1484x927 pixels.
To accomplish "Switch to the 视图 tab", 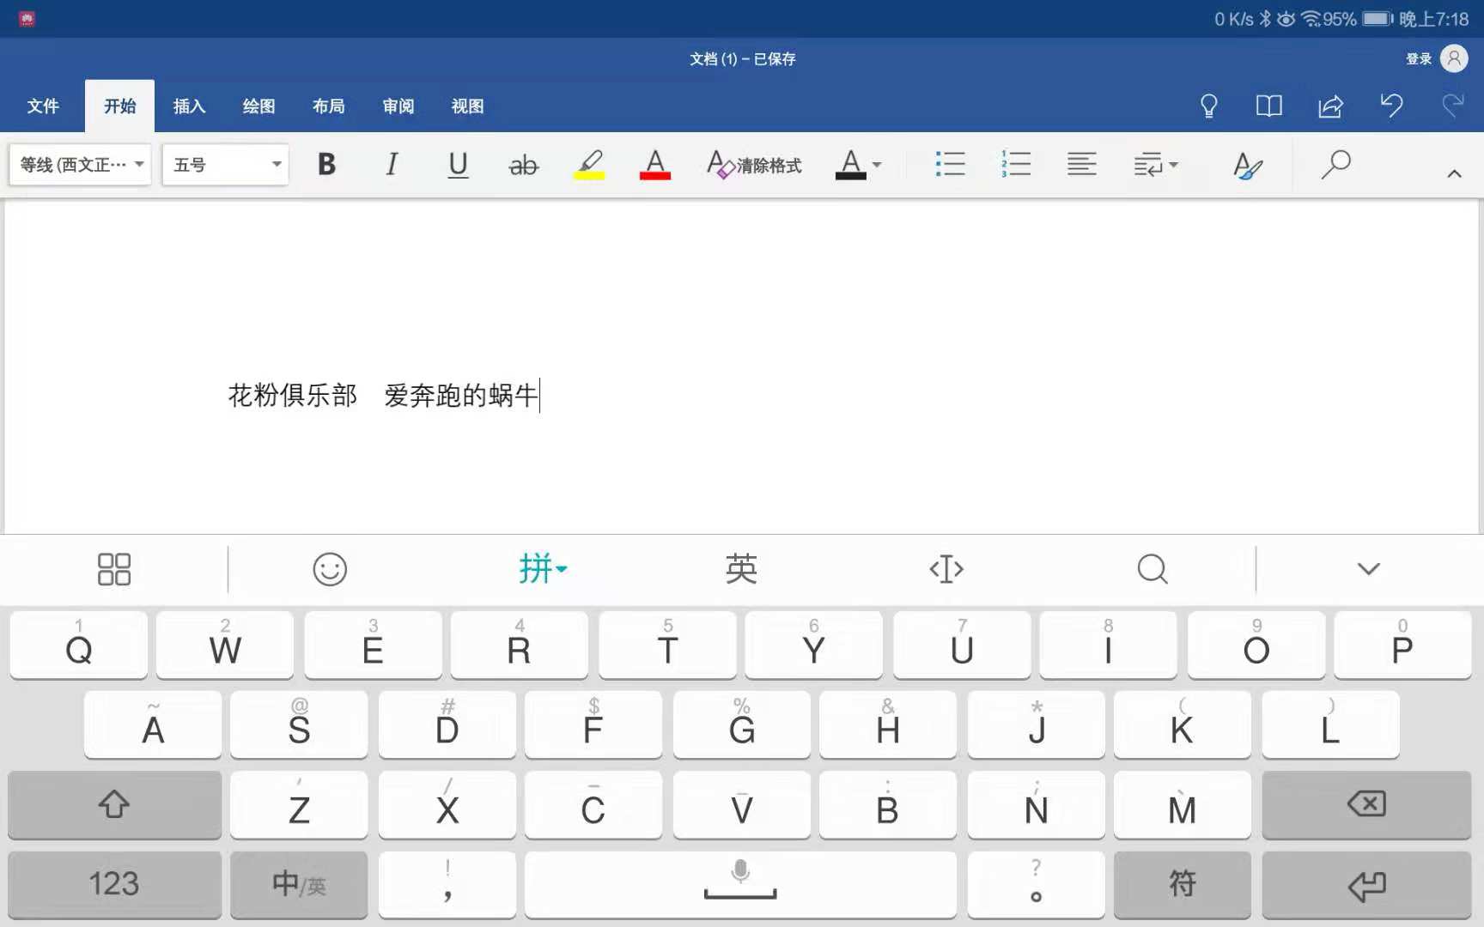I will (x=467, y=106).
